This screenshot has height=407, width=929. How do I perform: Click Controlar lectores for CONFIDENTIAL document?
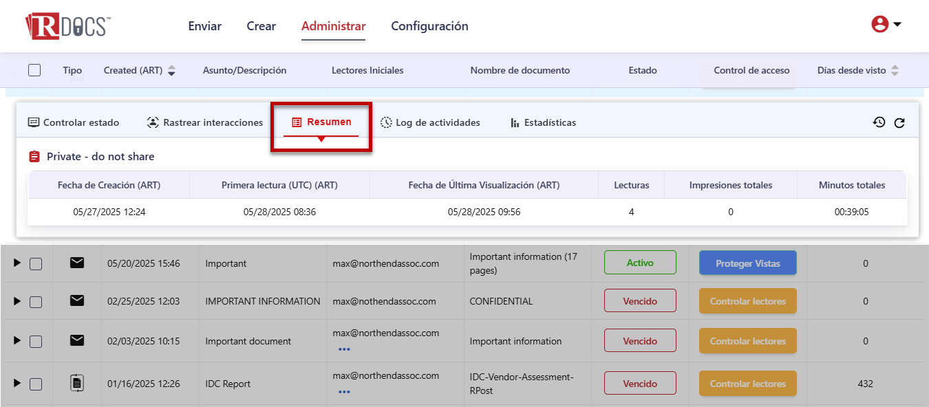click(x=747, y=301)
